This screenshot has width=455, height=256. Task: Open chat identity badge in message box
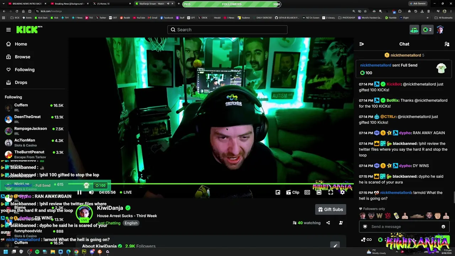[365, 227]
